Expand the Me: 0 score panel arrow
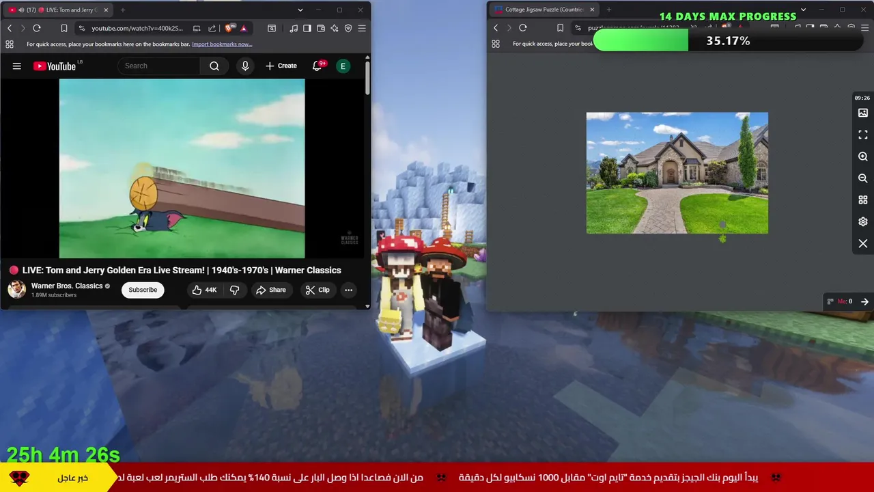874x492 pixels. 864,301
